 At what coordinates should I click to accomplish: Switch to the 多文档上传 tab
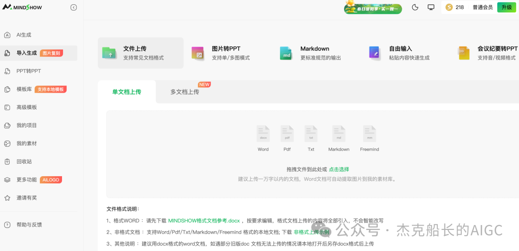pyautogui.click(x=185, y=92)
